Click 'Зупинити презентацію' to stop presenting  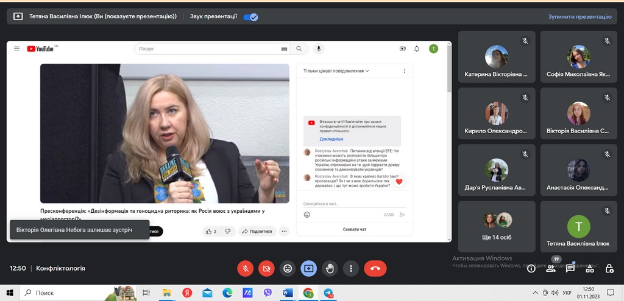point(579,17)
